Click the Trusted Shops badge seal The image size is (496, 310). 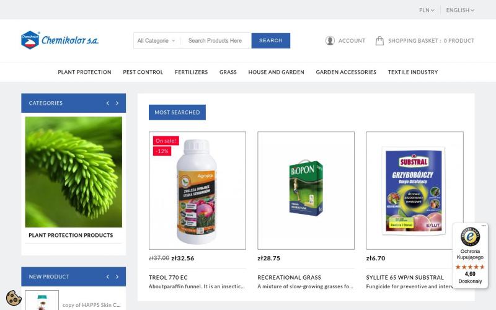[x=470, y=237]
